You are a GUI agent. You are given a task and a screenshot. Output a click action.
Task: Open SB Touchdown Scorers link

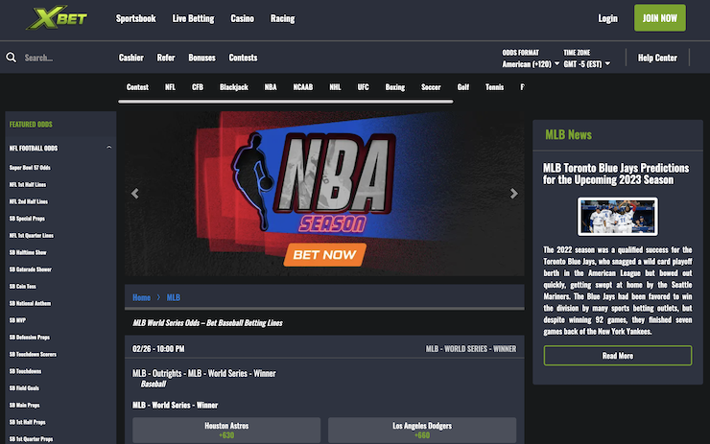[x=33, y=355]
